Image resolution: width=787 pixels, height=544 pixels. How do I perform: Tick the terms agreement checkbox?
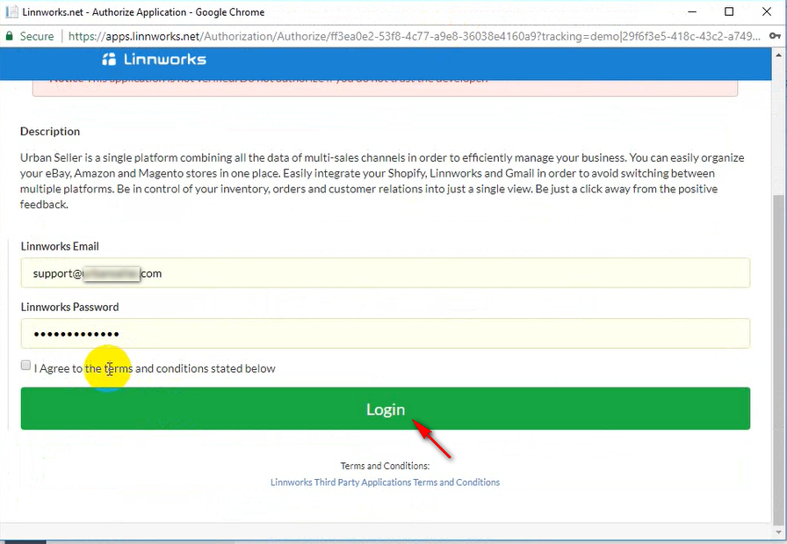tap(26, 366)
